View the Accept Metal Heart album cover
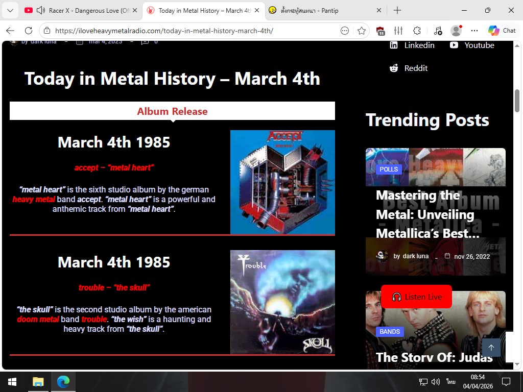 282,182
